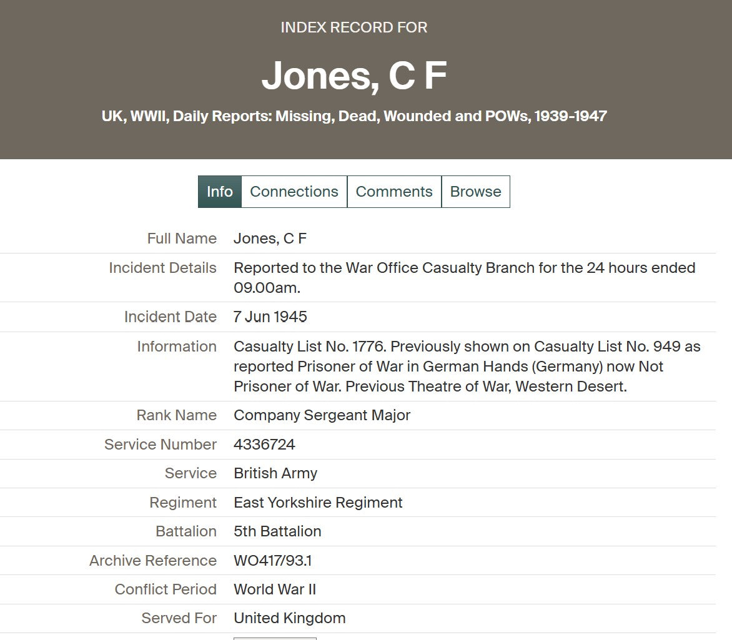Click the 'East Yorkshire Regiment' value
Screen dimensions: 732x640
(318, 503)
